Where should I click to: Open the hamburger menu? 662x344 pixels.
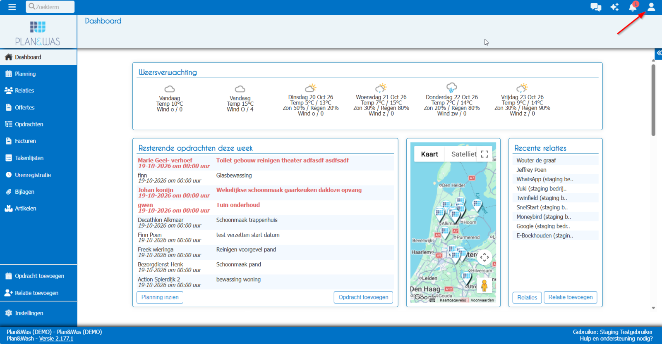click(12, 7)
